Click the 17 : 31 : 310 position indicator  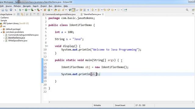click(x=140, y=105)
